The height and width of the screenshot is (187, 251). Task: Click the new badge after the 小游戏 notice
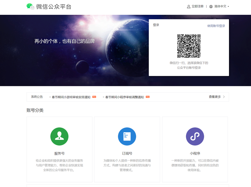(94, 97)
